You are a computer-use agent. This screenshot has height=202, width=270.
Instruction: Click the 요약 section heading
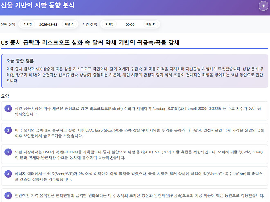pos(5,96)
